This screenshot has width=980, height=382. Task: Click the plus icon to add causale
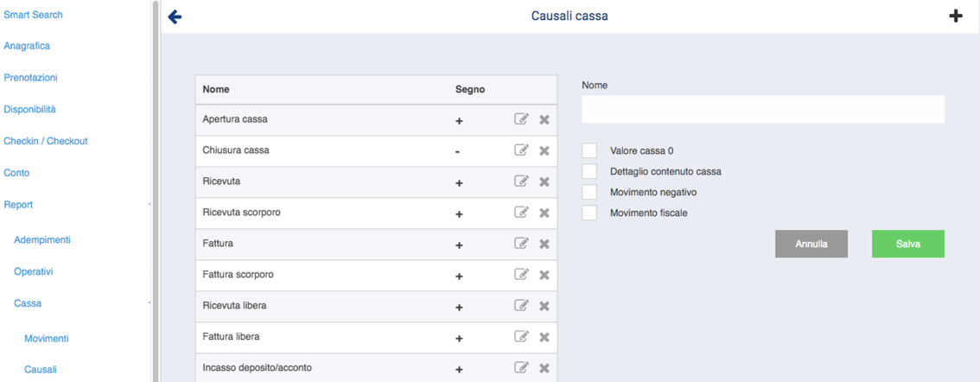click(955, 16)
